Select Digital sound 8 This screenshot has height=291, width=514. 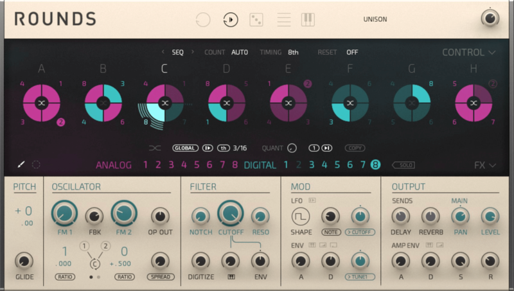pyautogui.click(x=375, y=164)
